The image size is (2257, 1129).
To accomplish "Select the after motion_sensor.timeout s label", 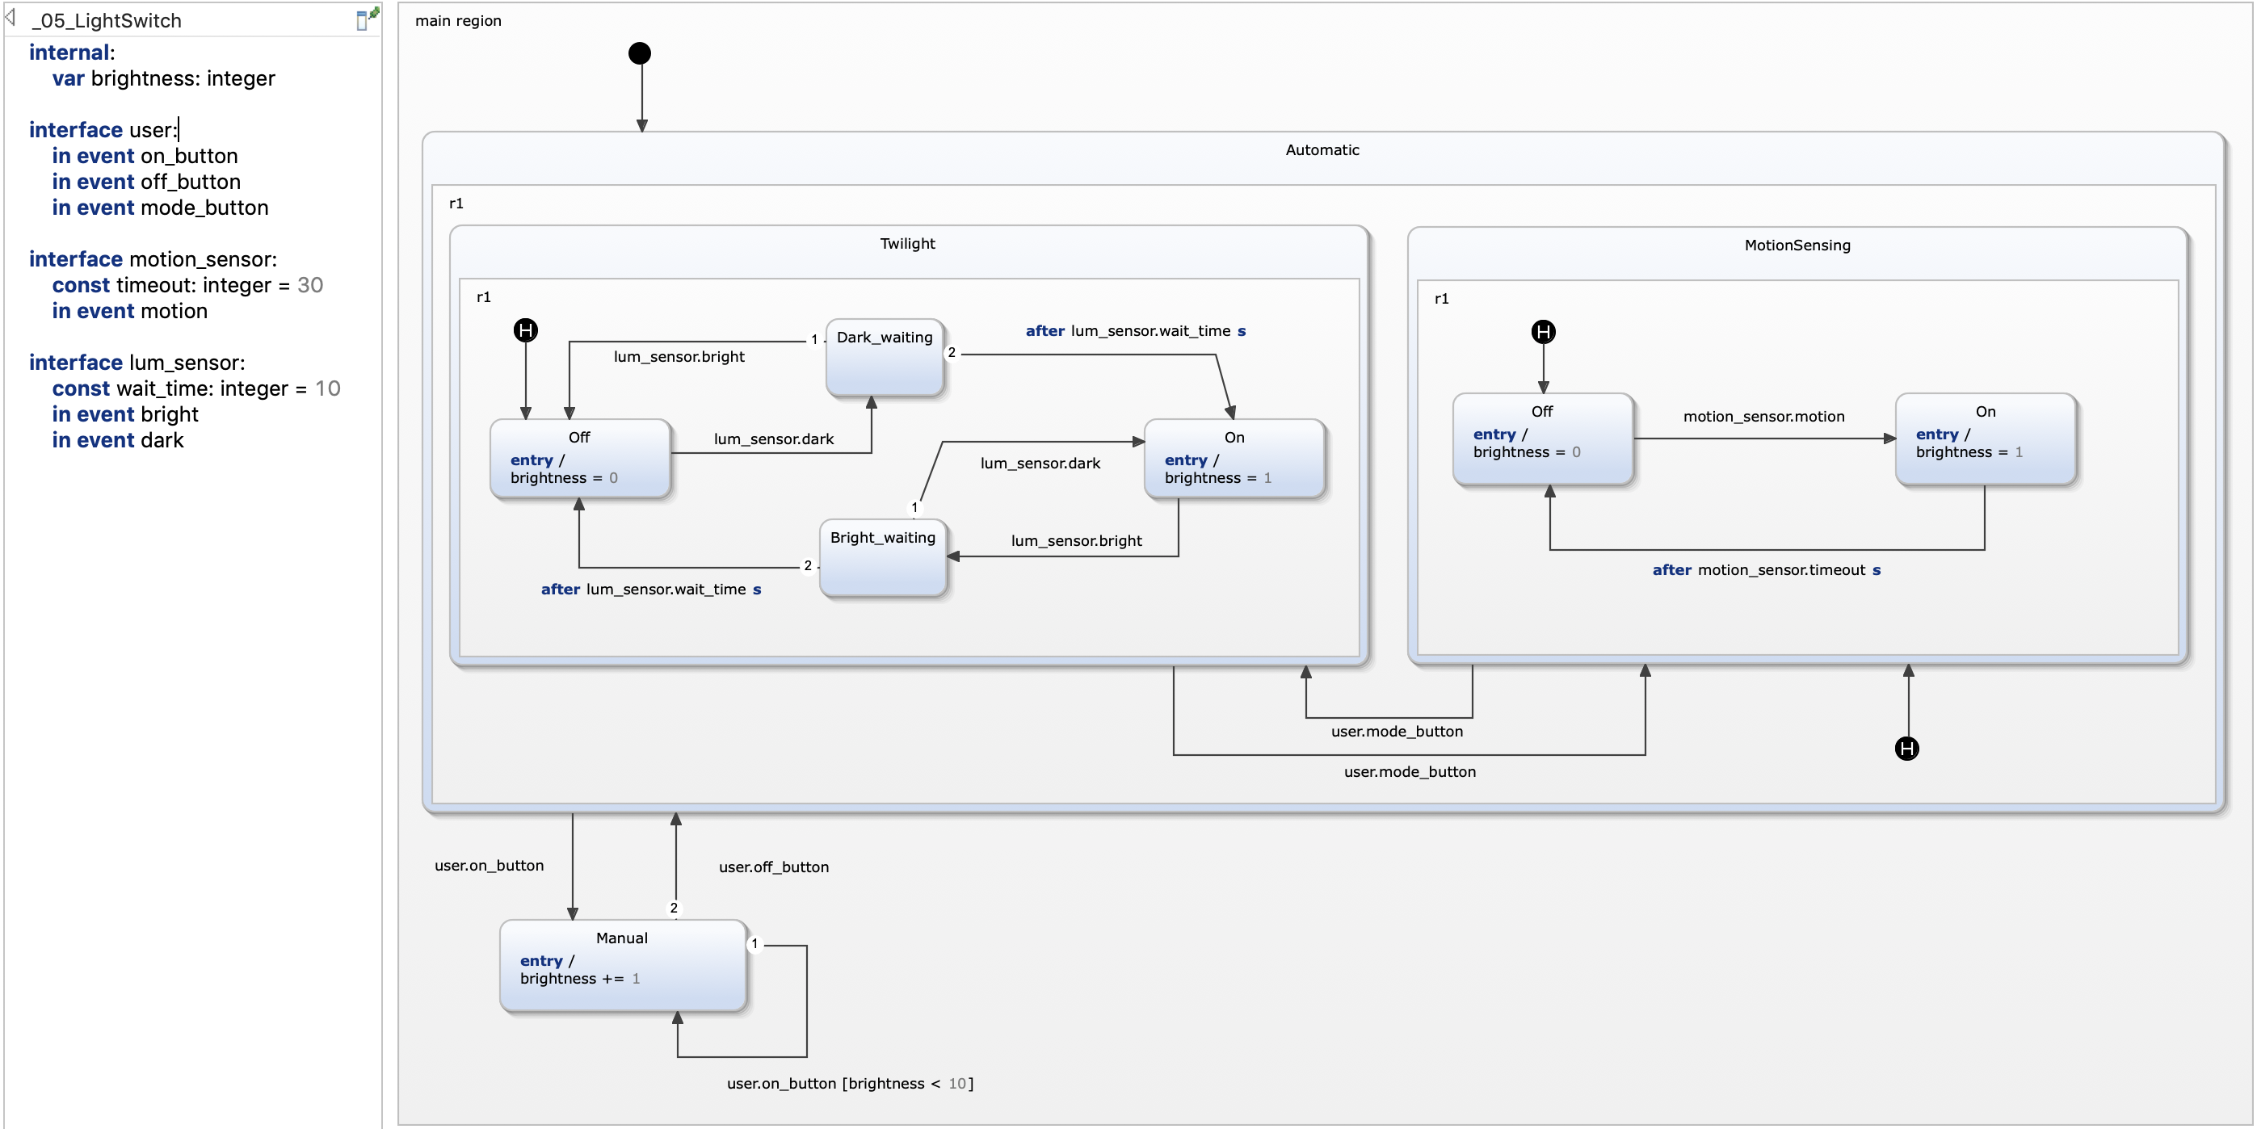I will [x=1766, y=569].
